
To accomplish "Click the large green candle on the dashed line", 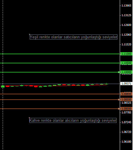I will 3,86.
